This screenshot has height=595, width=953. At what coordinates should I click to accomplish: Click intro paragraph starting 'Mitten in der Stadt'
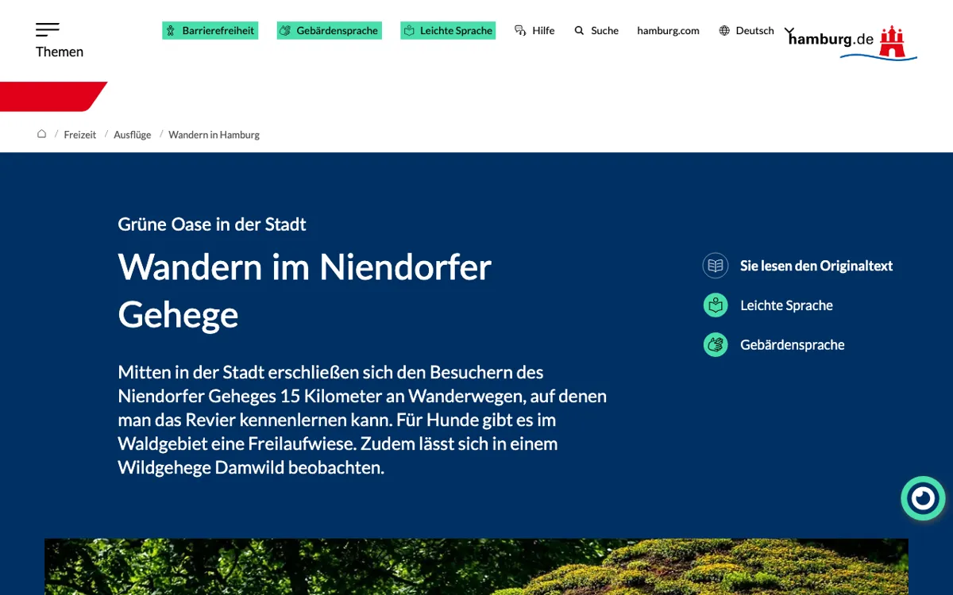(x=362, y=420)
